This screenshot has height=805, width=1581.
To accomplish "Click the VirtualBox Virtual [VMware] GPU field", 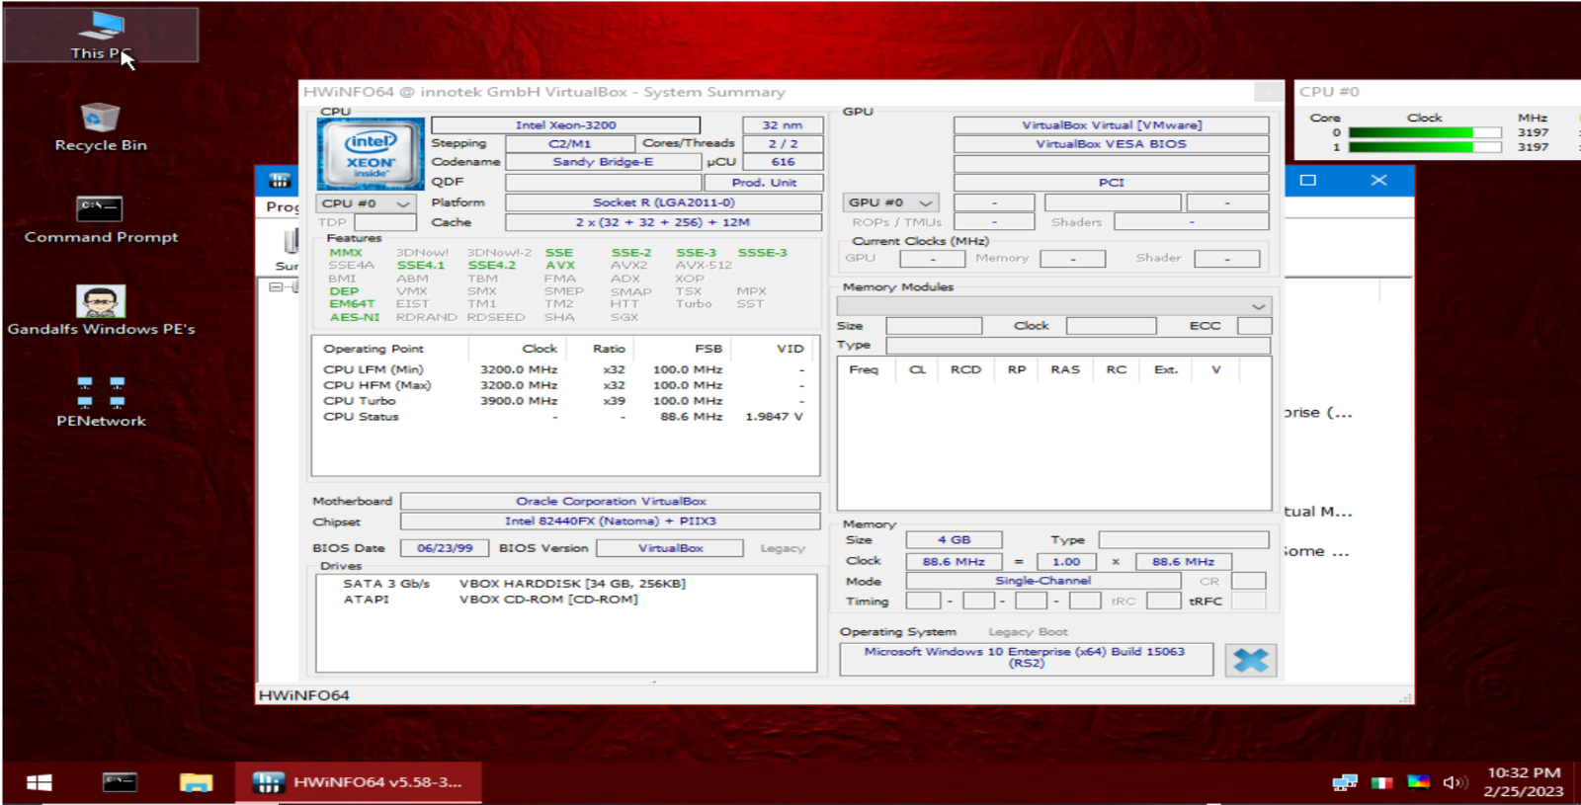I will pyautogui.click(x=1112, y=125).
